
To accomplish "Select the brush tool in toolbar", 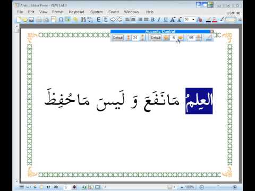I will point(222,19).
